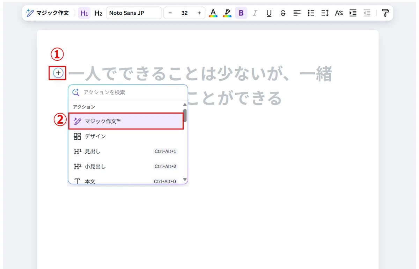Image resolution: width=419 pixels, height=269 pixels.
Task: Toggle bold formatting
Action: click(241, 13)
